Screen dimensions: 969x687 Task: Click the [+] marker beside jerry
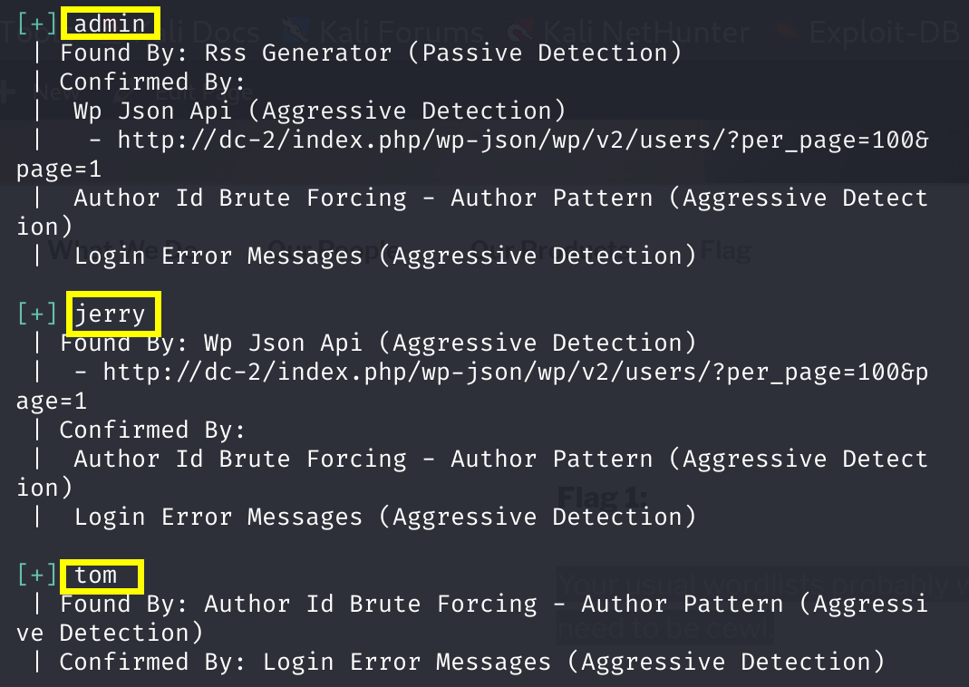tap(37, 314)
